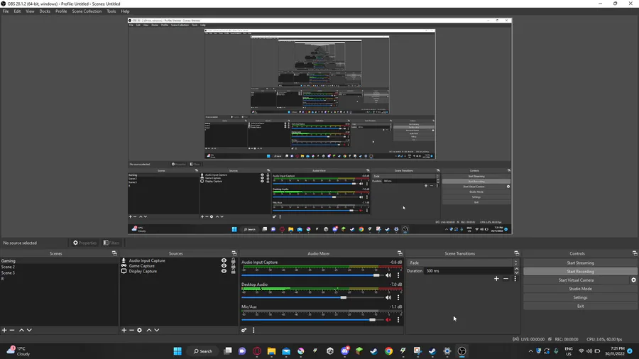Hide the Display Capture source

224,271
